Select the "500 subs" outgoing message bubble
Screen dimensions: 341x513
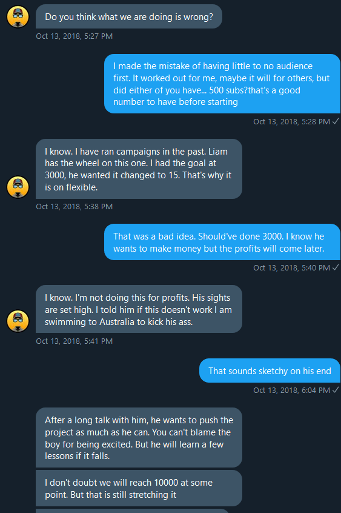click(222, 84)
